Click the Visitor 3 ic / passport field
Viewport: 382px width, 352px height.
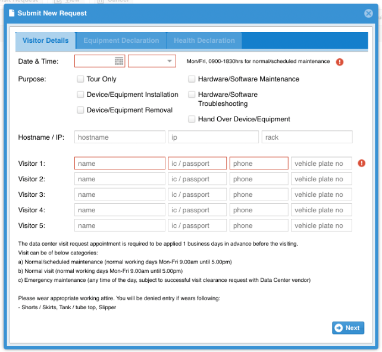pos(197,194)
